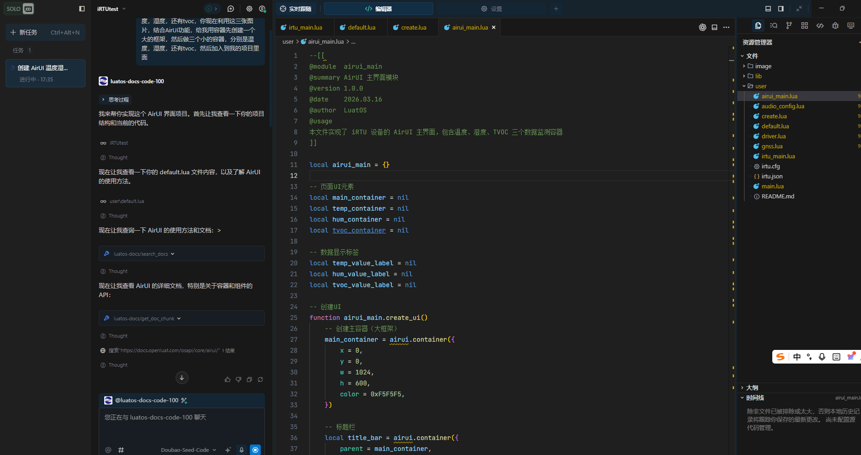The width and height of the screenshot is (861, 455).
Task: Open the create.lua editor tab
Action: click(x=413, y=27)
